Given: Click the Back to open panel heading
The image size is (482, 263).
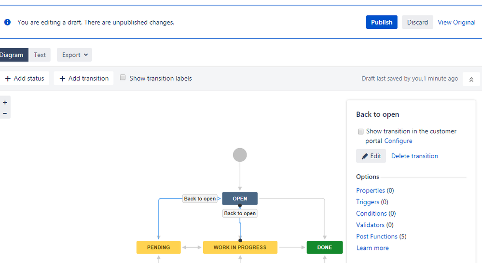Looking at the screenshot, I should [x=377, y=114].
